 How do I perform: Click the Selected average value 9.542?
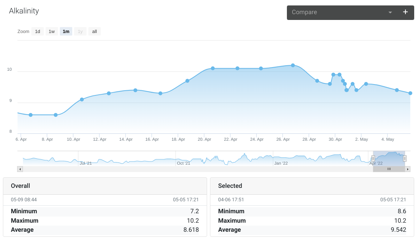(x=399, y=230)
